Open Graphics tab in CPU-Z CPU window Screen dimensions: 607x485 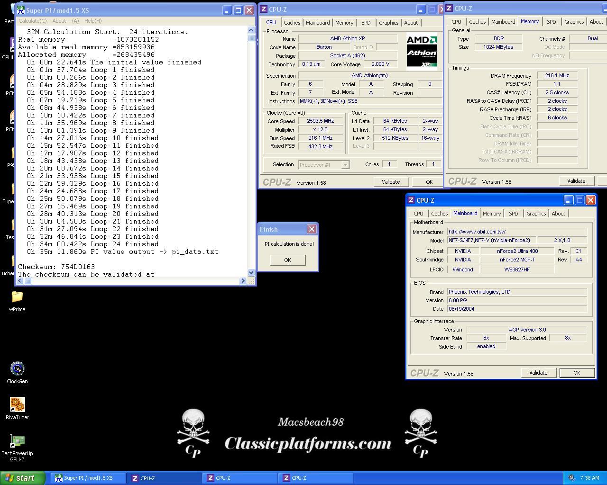coord(388,23)
